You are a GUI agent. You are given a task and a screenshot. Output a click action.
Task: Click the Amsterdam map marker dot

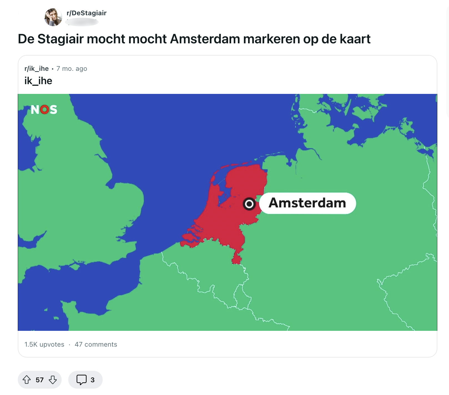[249, 203]
